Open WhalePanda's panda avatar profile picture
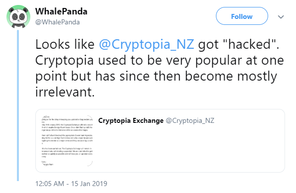Viewport: 296px width, 193px height. [x=18, y=16]
